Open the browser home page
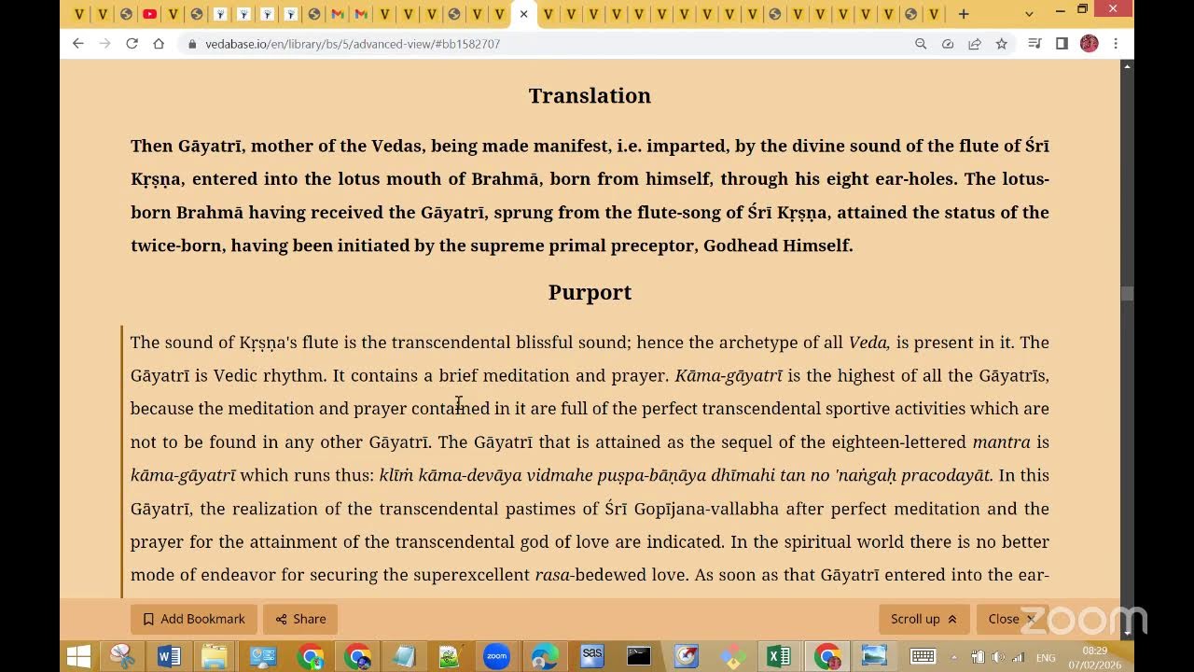This screenshot has width=1194, height=672. click(x=159, y=44)
